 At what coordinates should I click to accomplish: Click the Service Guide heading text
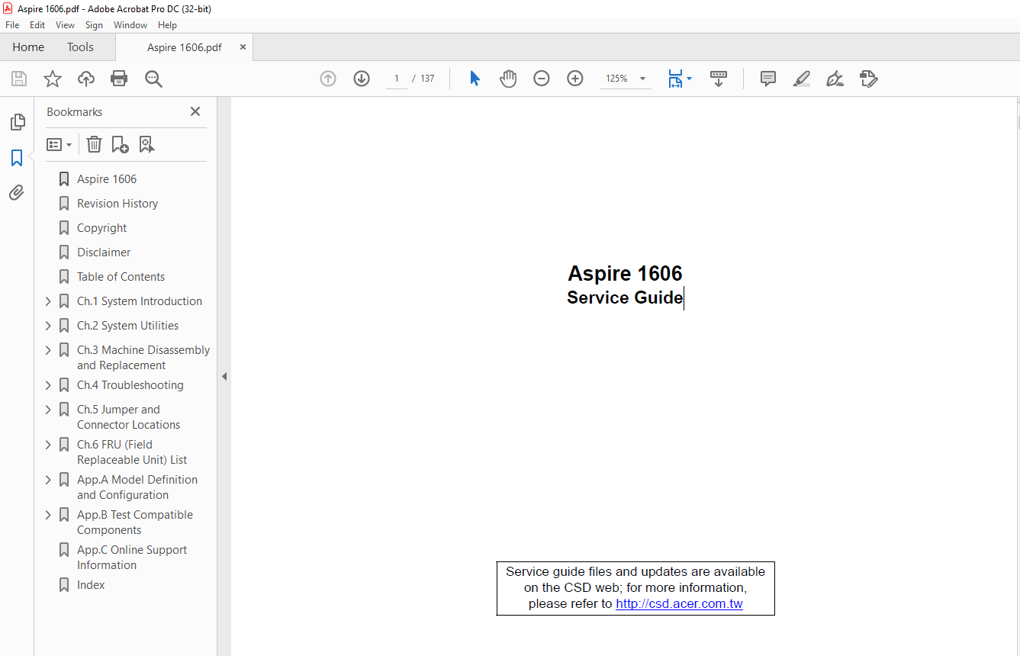[x=625, y=297]
